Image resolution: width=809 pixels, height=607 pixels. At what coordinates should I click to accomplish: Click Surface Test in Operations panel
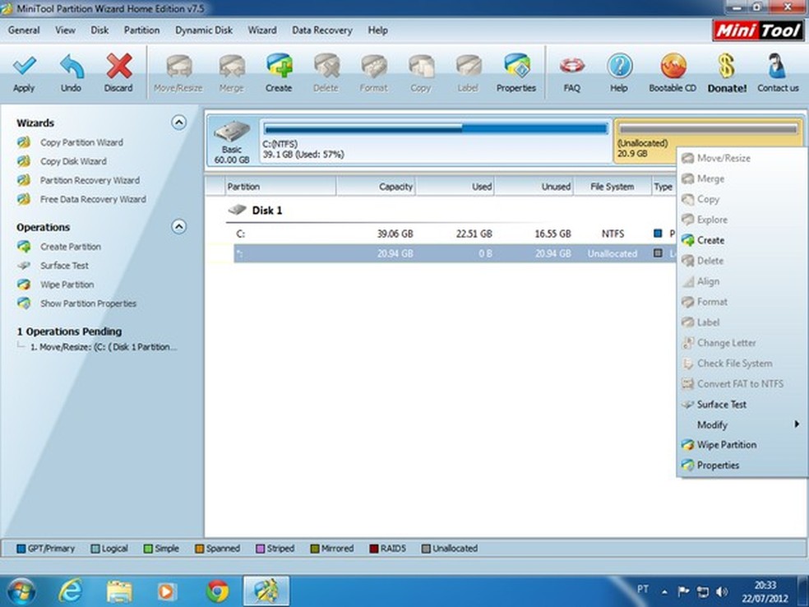(x=64, y=266)
